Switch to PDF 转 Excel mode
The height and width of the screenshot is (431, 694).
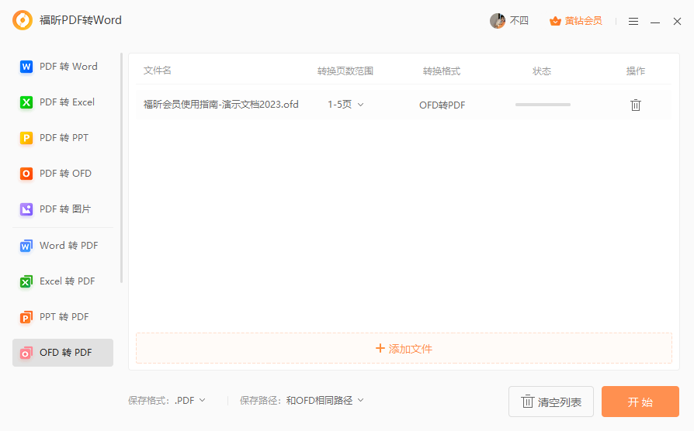pyautogui.click(x=63, y=102)
